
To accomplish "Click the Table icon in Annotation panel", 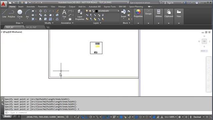I will point(70,19).
